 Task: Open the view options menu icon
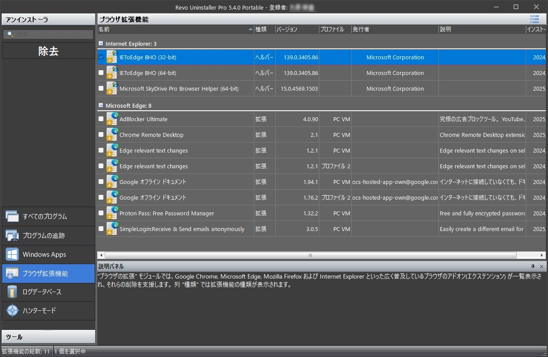(534, 19)
